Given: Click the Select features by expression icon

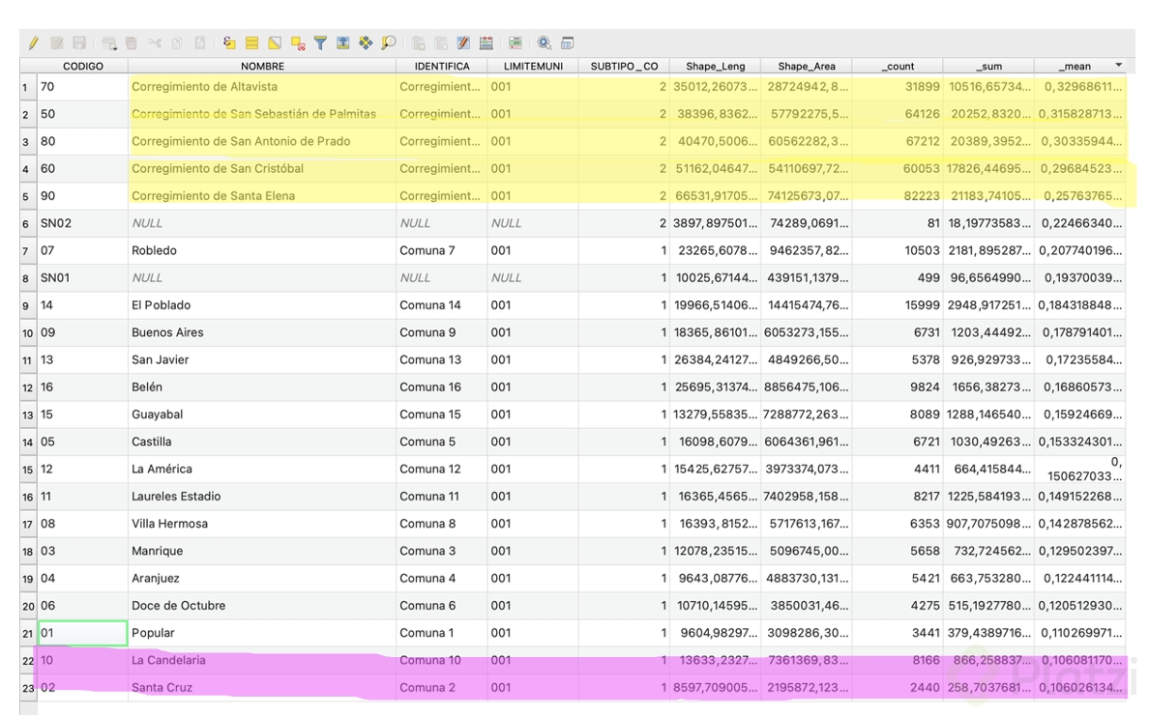Looking at the screenshot, I should click(229, 43).
